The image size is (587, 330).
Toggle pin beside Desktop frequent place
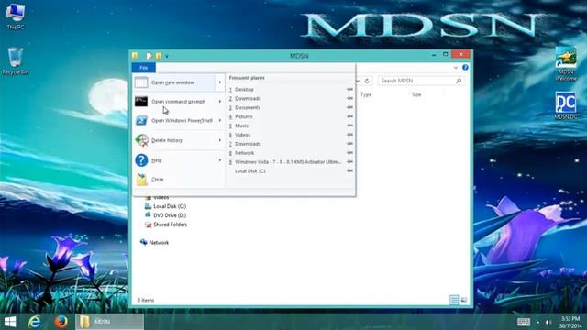(x=349, y=90)
